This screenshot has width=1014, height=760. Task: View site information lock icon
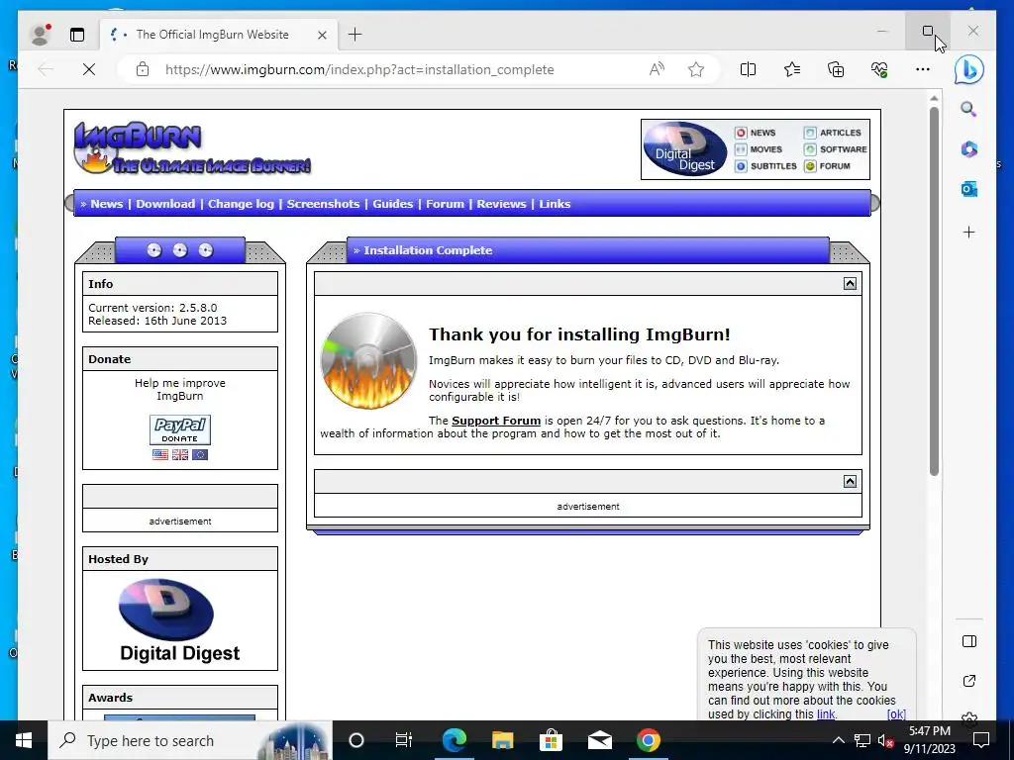click(x=143, y=69)
